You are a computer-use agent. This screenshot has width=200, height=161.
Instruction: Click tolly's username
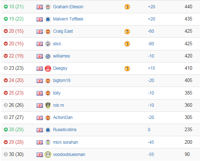click(x=57, y=93)
